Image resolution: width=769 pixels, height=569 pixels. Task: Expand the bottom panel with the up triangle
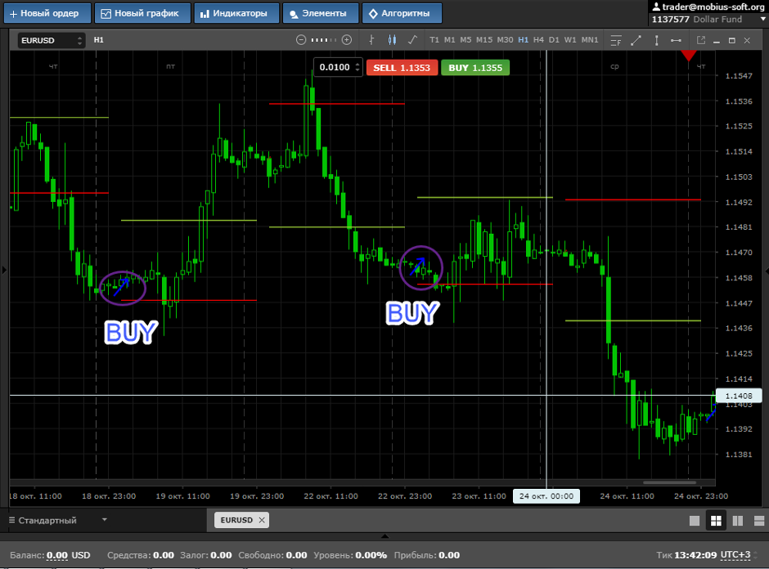[x=385, y=535]
